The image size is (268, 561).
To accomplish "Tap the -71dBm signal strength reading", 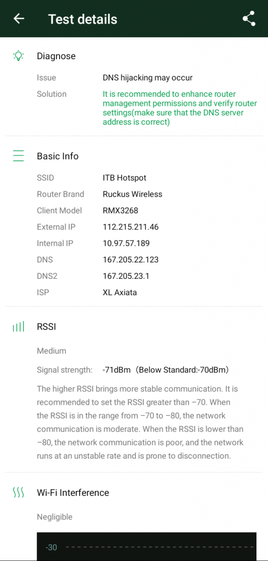I will point(116,370).
